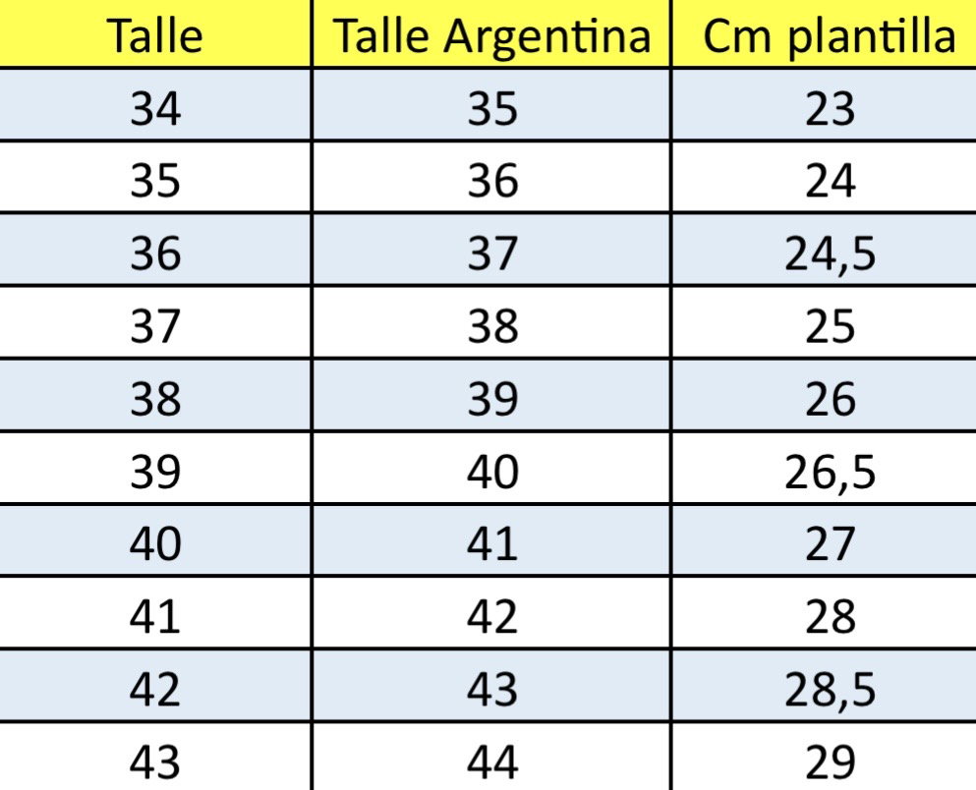Select Cm plantilla cell showing 28
Screen dimensions: 976x790
[824, 613]
